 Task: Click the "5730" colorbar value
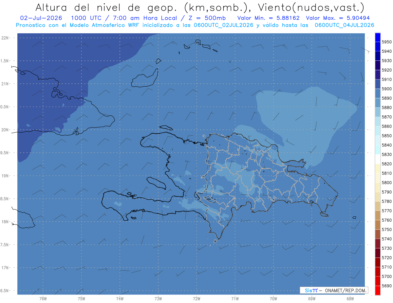(x=386, y=248)
